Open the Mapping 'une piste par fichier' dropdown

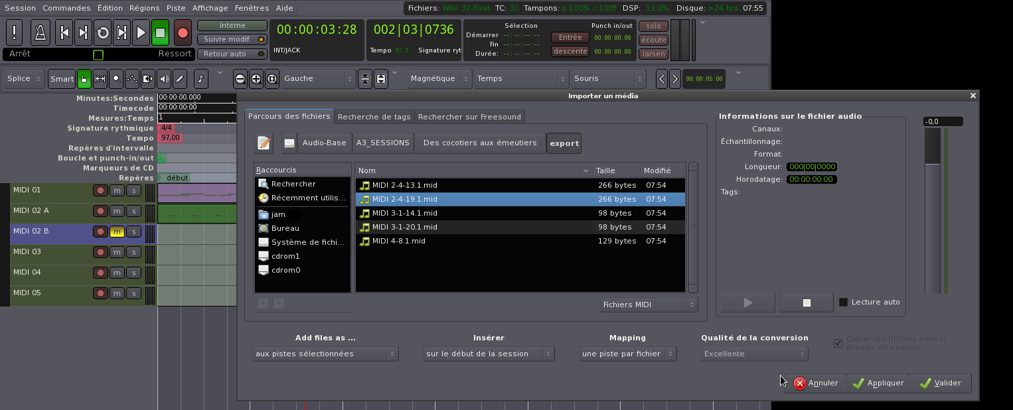point(627,354)
